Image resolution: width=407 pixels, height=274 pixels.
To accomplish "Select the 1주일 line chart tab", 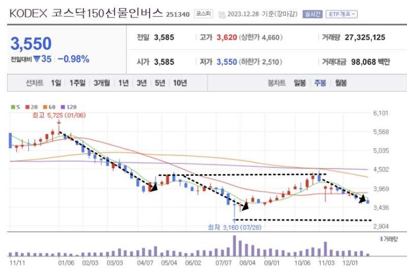I will (x=77, y=83).
